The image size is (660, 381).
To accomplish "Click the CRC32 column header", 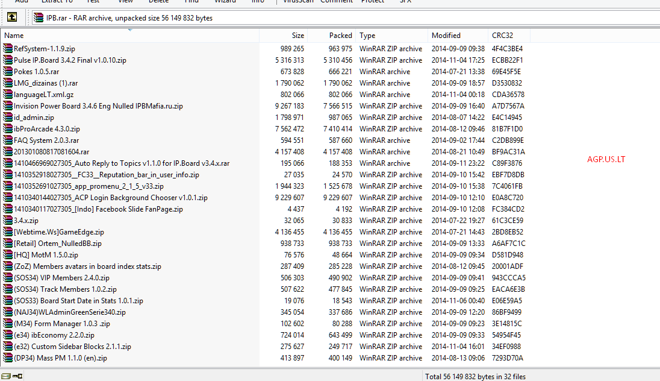I will click(x=502, y=36).
